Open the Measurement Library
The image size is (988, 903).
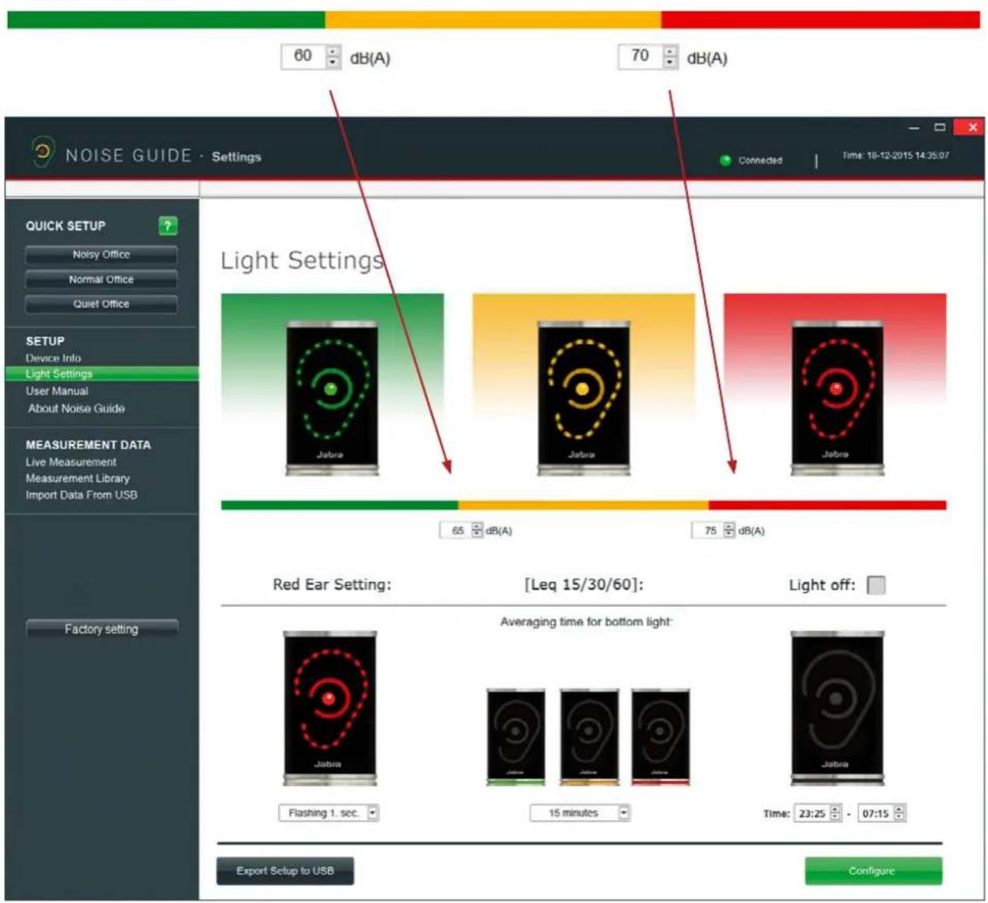click(78, 478)
